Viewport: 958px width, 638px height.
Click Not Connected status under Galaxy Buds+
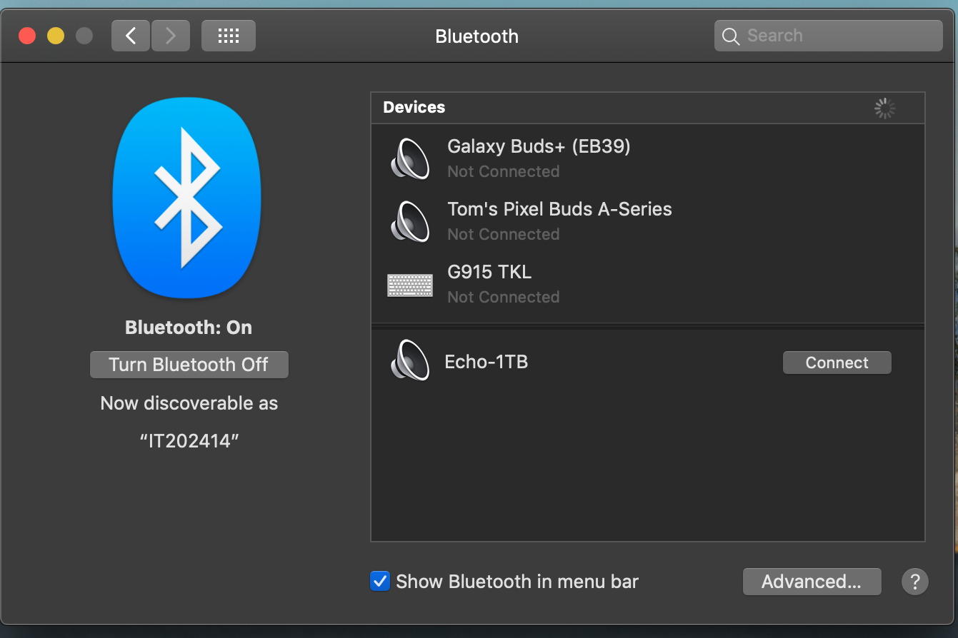tap(504, 171)
